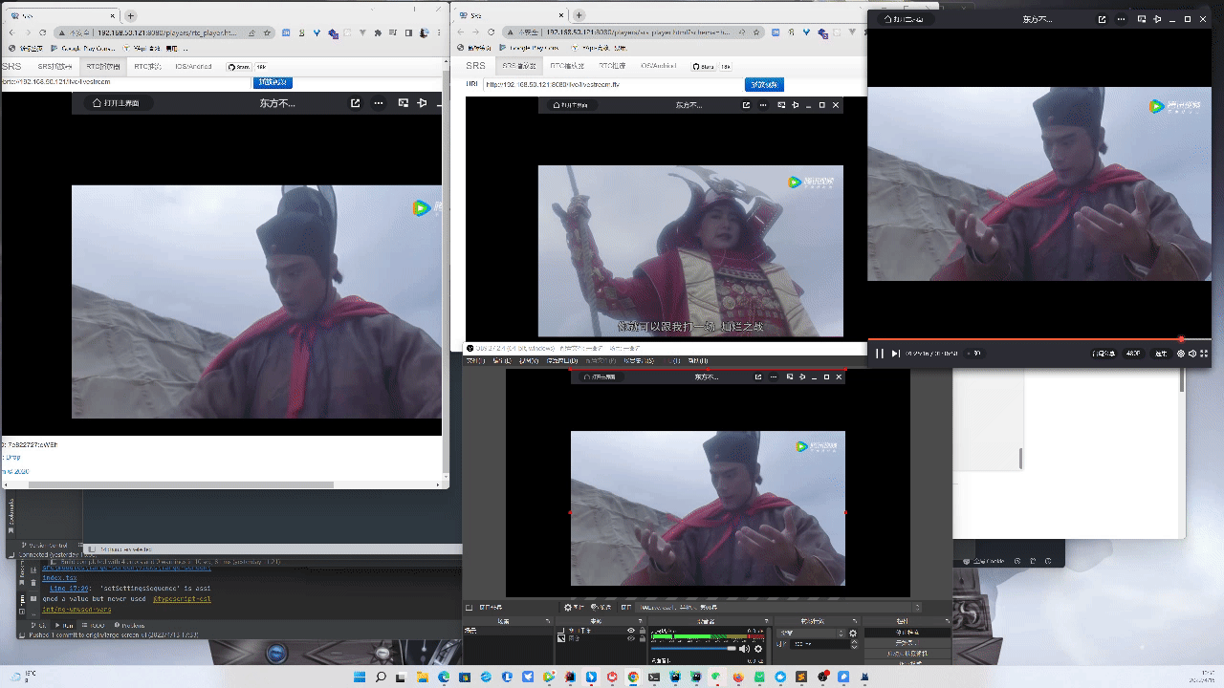The height and width of the screenshot is (688, 1224).
Task: Click the GitHub Stars button in left page
Action: [239, 67]
